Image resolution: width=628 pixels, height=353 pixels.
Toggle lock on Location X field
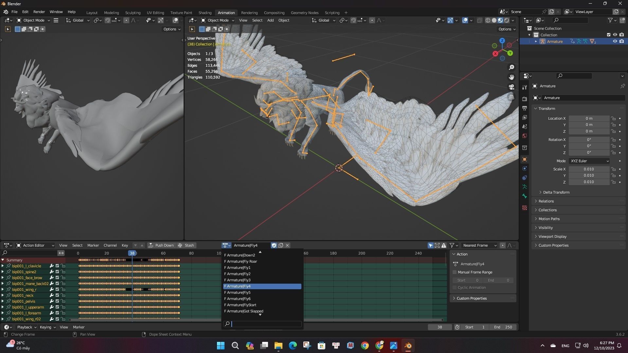[x=614, y=118]
